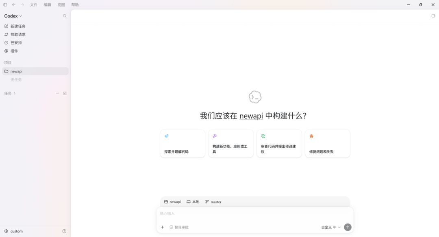Click the newapi folder selector above the input
Viewport: 439px width, 237px height.
(x=172, y=202)
